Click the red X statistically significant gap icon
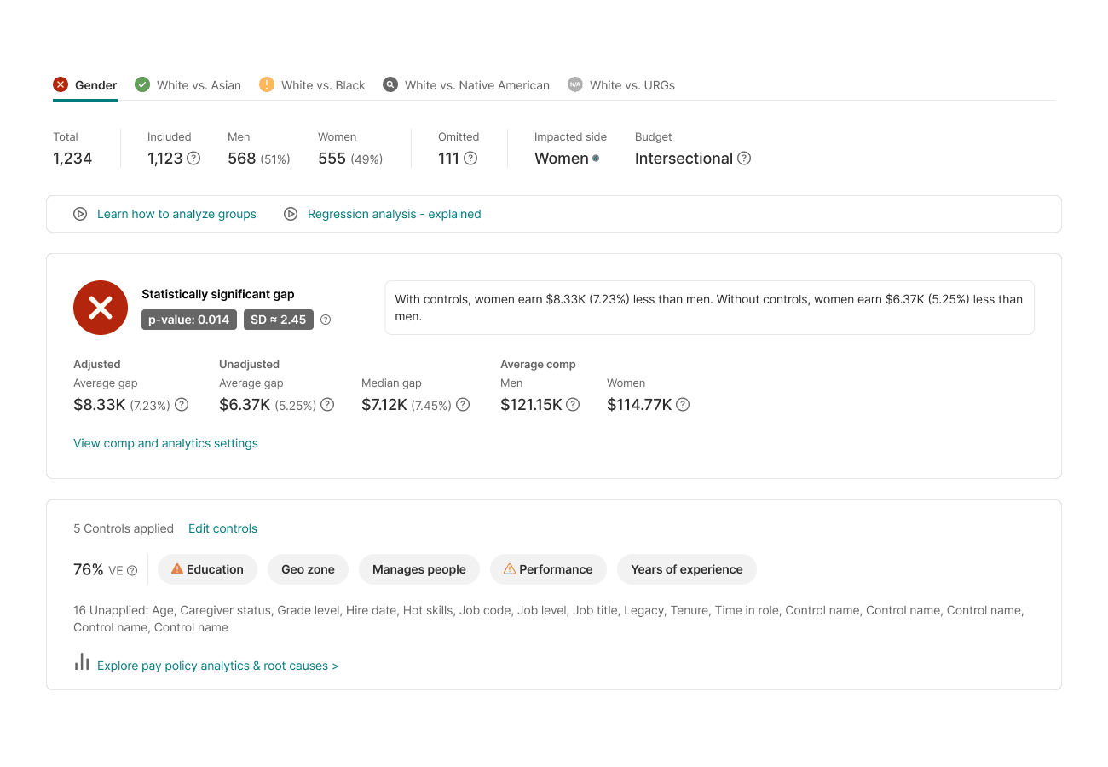This screenshot has width=1108, height=767. click(x=101, y=308)
